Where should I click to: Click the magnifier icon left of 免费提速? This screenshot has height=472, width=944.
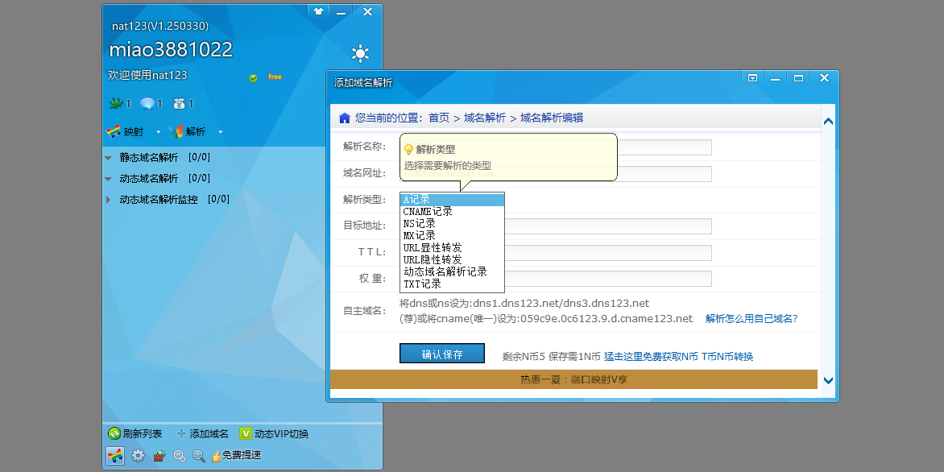tap(199, 456)
